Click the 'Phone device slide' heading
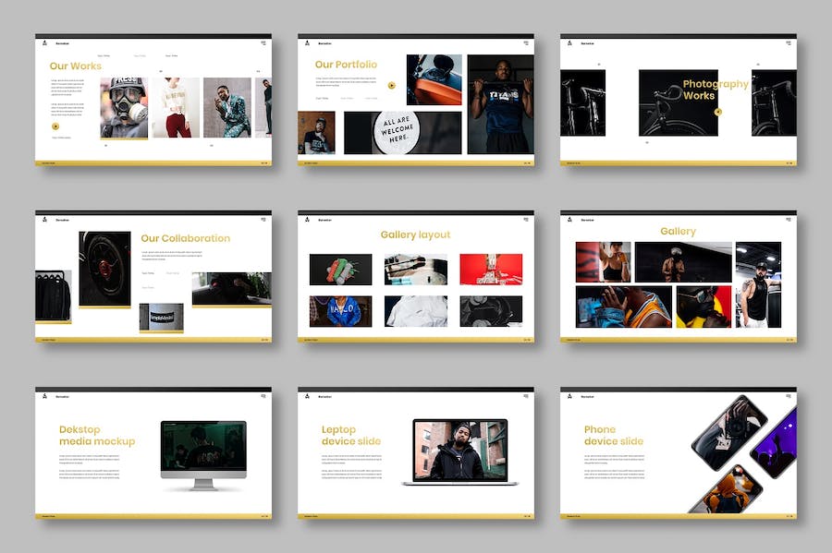Screen dimensions: 832x553 tap(613, 436)
